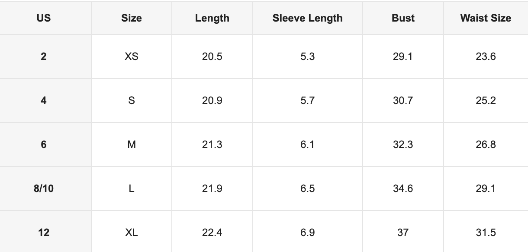Click sleeve length value 5.7
Image resolution: width=528 pixels, height=252 pixels.
(x=307, y=101)
